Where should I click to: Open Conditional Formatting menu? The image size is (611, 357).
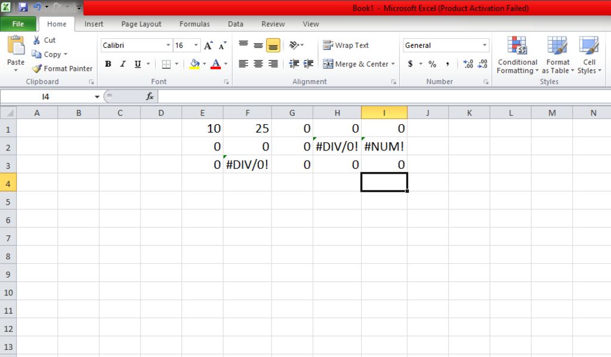point(517,56)
